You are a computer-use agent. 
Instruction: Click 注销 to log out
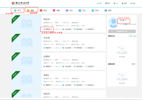coord(133,3)
